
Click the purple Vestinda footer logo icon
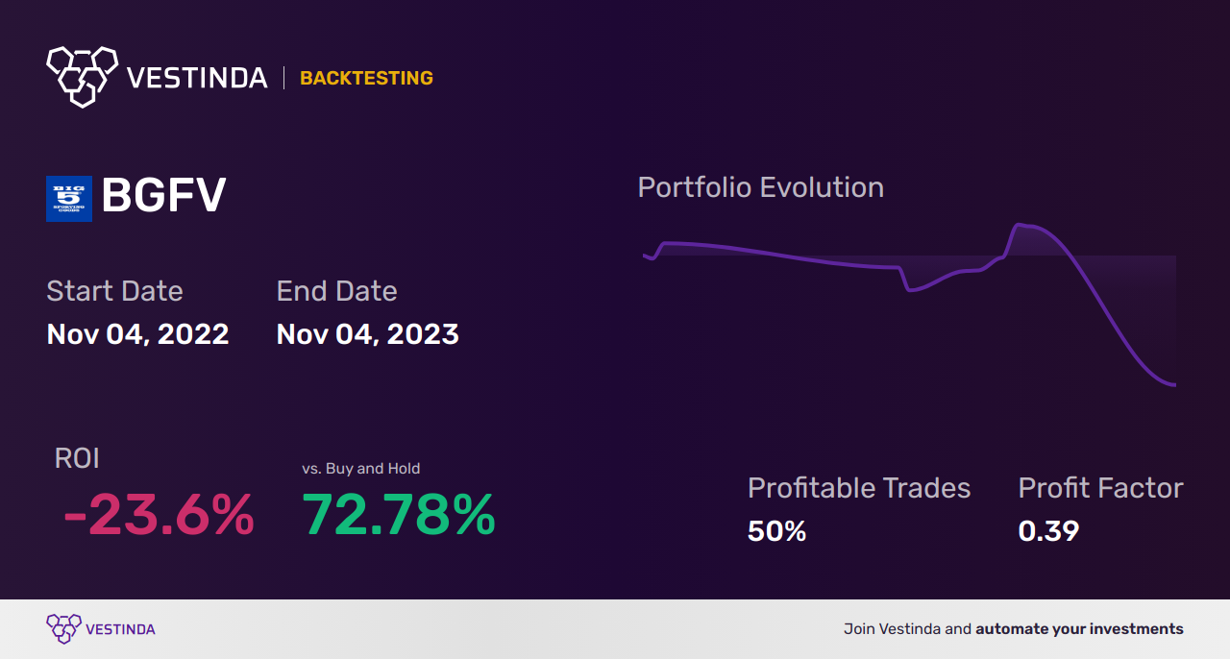[63, 629]
